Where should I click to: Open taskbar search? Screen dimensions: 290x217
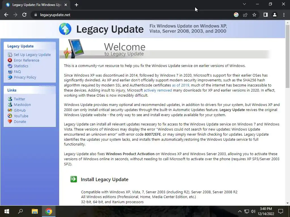pos(20,211)
